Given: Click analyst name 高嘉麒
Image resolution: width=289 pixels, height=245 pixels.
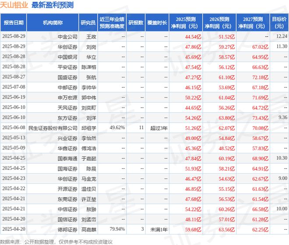Looking at the screenshot, I should tap(89, 230).
